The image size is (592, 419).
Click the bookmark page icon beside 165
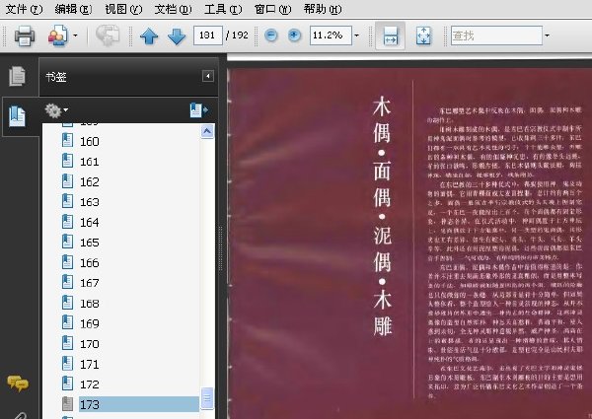point(67,242)
